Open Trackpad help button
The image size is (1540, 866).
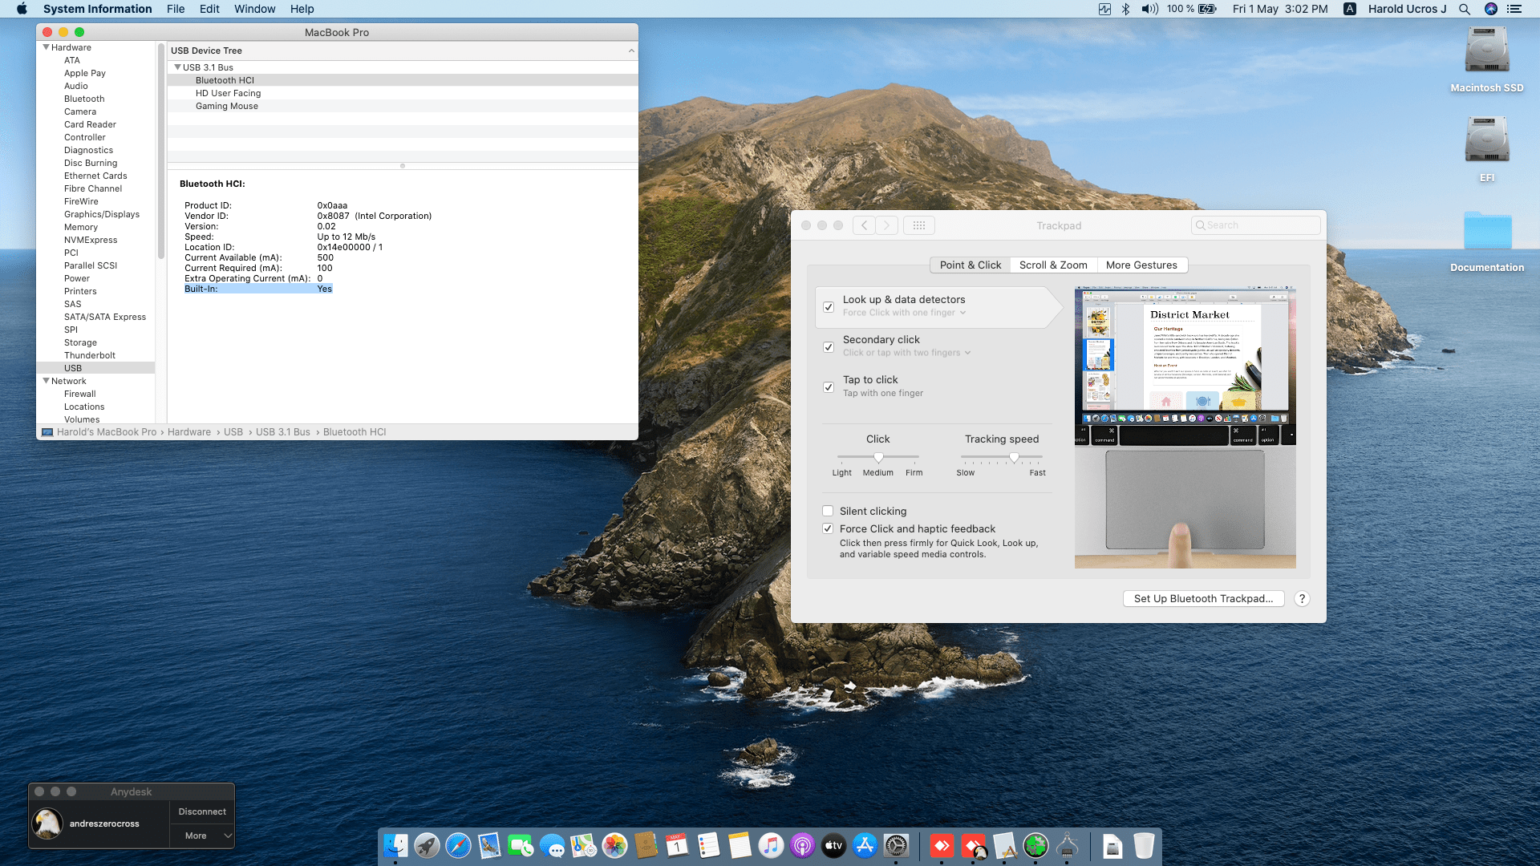click(1302, 599)
